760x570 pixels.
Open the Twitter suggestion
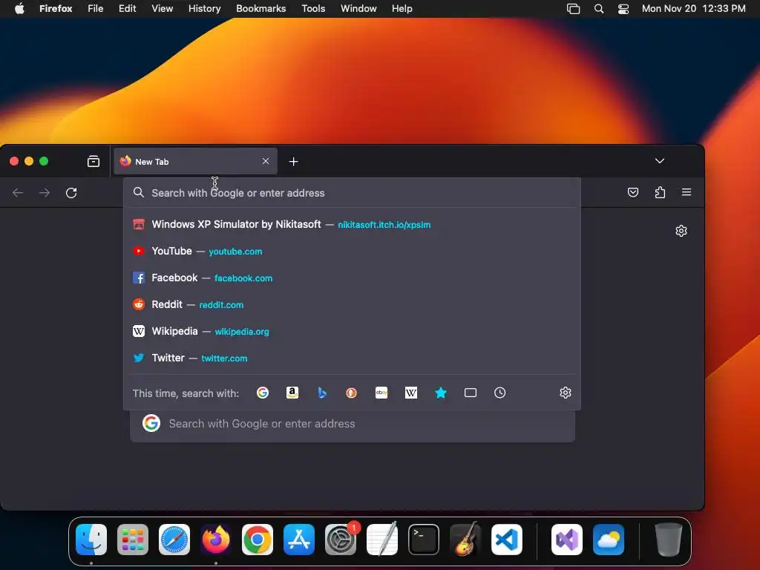click(x=353, y=358)
